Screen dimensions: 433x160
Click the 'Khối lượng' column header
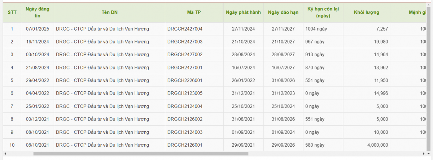(x=366, y=13)
